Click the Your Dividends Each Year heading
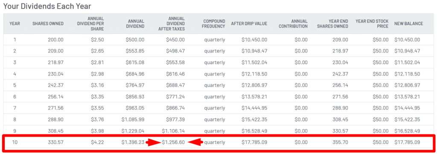The image size is (437, 154). tap(47, 6)
